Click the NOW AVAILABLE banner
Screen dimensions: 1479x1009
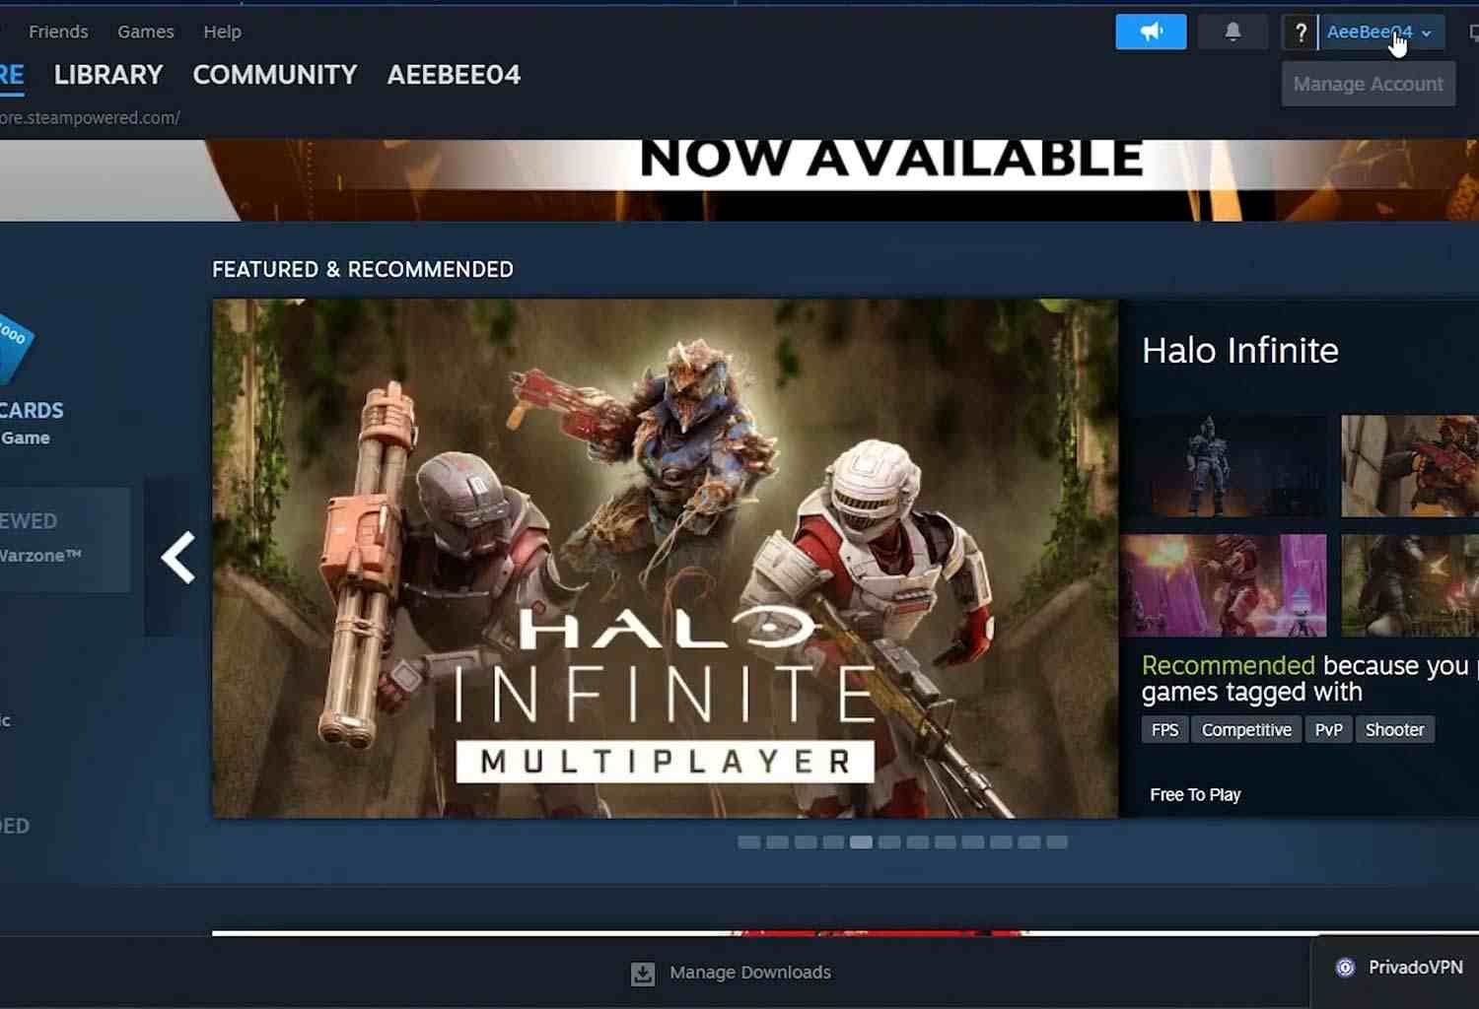tap(739, 180)
